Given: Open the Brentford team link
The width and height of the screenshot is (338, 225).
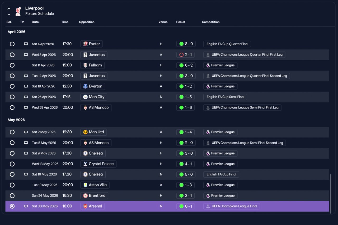Looking at the screenshot, I should point(94,195).
